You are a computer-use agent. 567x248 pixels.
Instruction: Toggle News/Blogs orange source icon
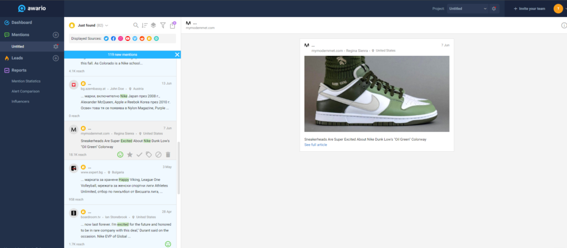tap(150, 38)
